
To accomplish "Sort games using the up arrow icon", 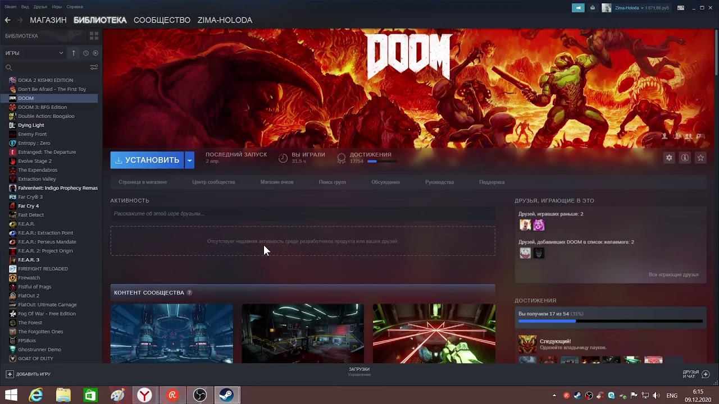I will [74, 53].
